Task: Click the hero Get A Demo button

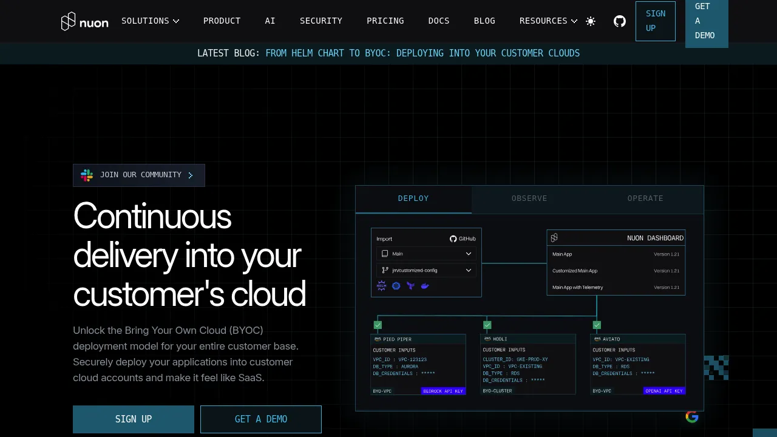Action: coord(261,419)
